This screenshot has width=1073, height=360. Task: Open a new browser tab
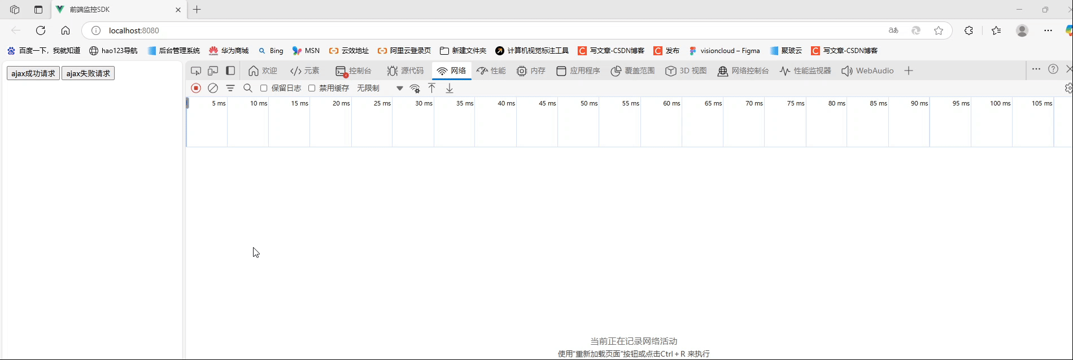[x=197, y=10]
